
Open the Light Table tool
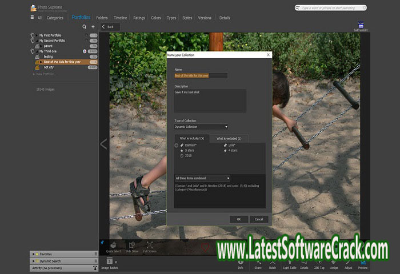(x=290, y=264)
